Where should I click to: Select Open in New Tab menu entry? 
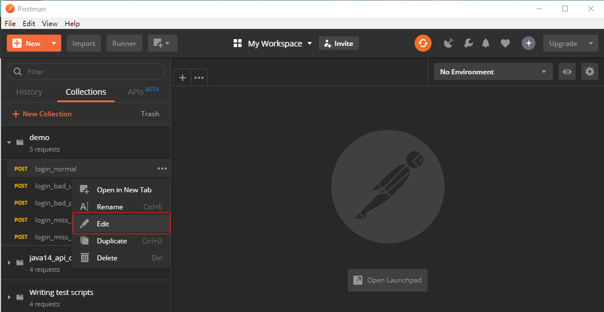(x=121, y=189)
